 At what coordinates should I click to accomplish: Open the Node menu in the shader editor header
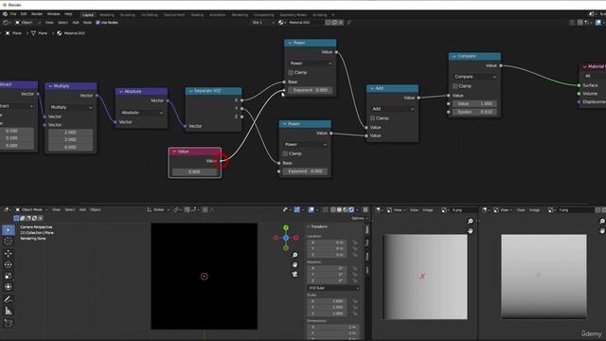[x=87, y=23]
